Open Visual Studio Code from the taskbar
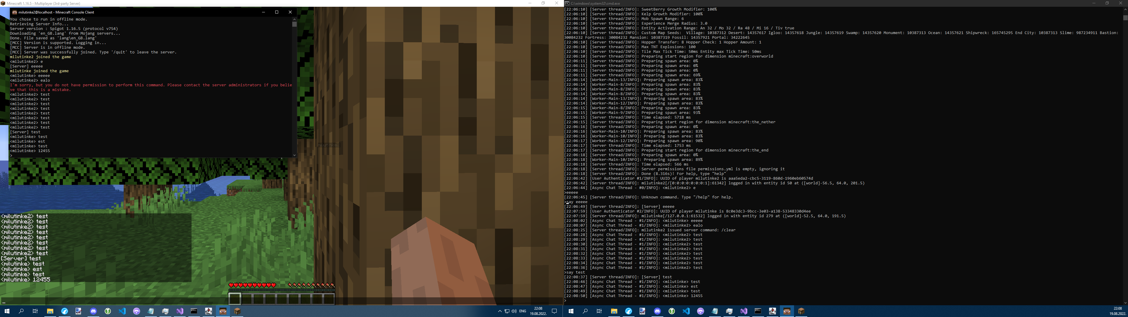The image size is (1128, 317). click(686, 311)
